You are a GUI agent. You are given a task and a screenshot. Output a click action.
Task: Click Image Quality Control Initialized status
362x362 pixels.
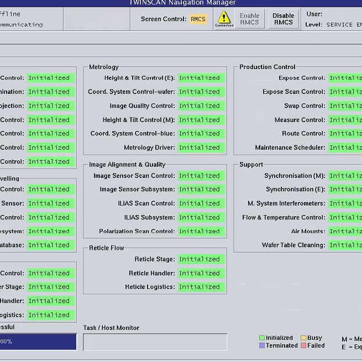201,106
